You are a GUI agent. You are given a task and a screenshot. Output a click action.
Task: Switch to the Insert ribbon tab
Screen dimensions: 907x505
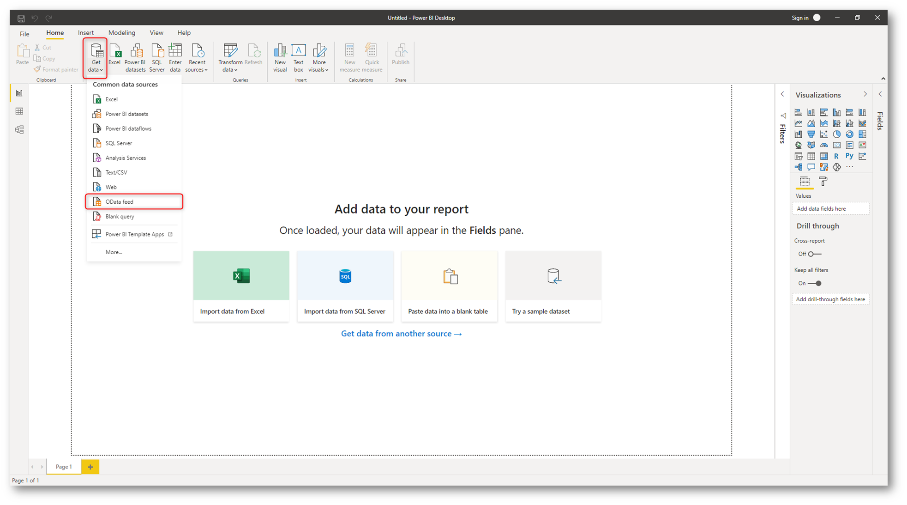point(86,33)
